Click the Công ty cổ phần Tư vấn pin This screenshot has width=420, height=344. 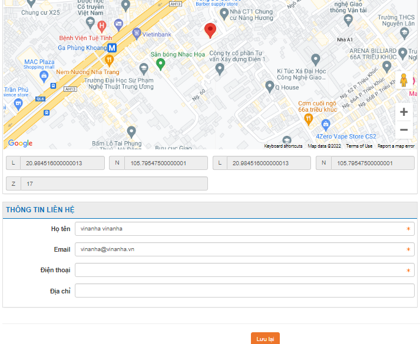coord(220,69)
